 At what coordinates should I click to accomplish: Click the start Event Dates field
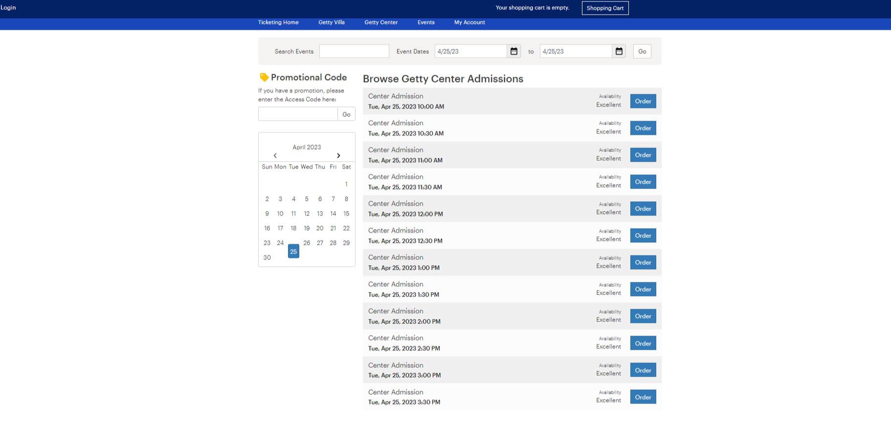point(470,51)
